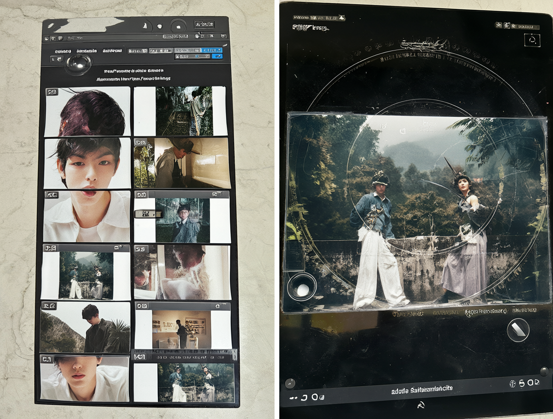Turn the glossy round knob in left panel

(78, 64)
